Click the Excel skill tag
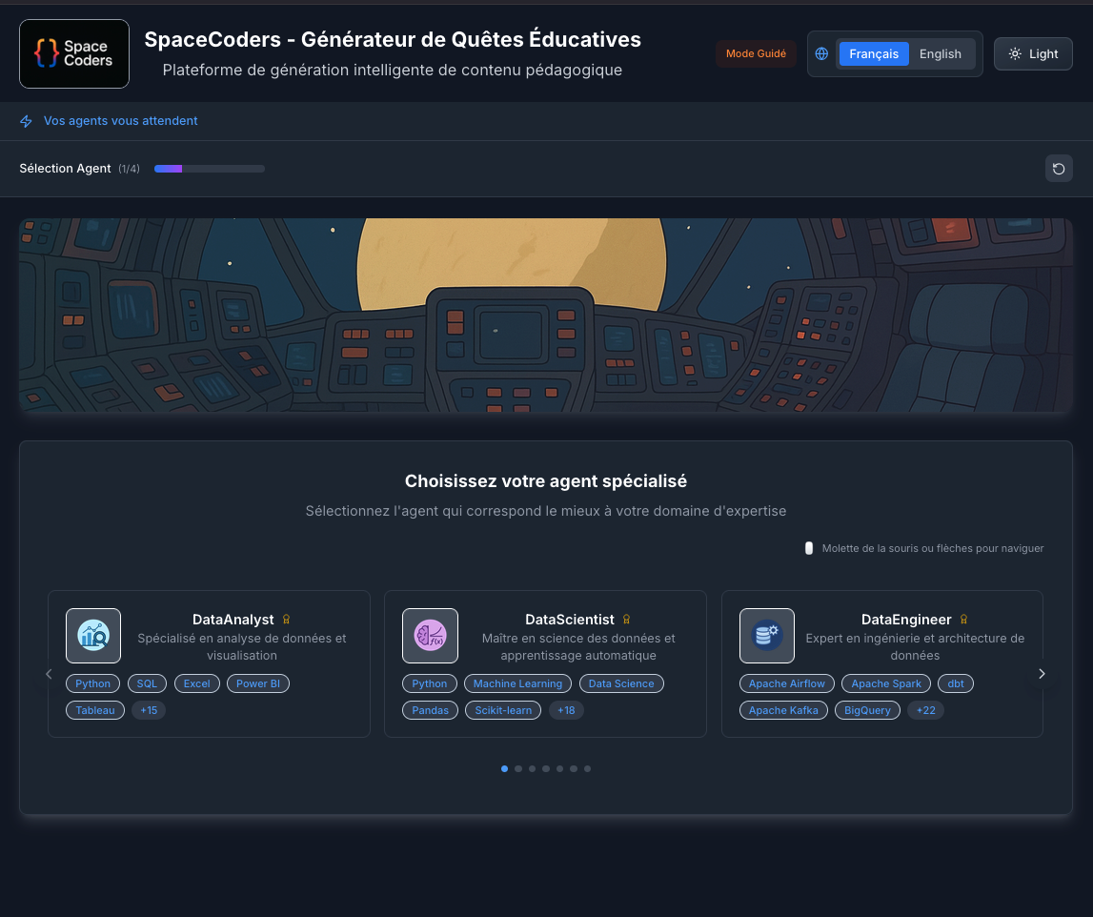 coord(196,683)
